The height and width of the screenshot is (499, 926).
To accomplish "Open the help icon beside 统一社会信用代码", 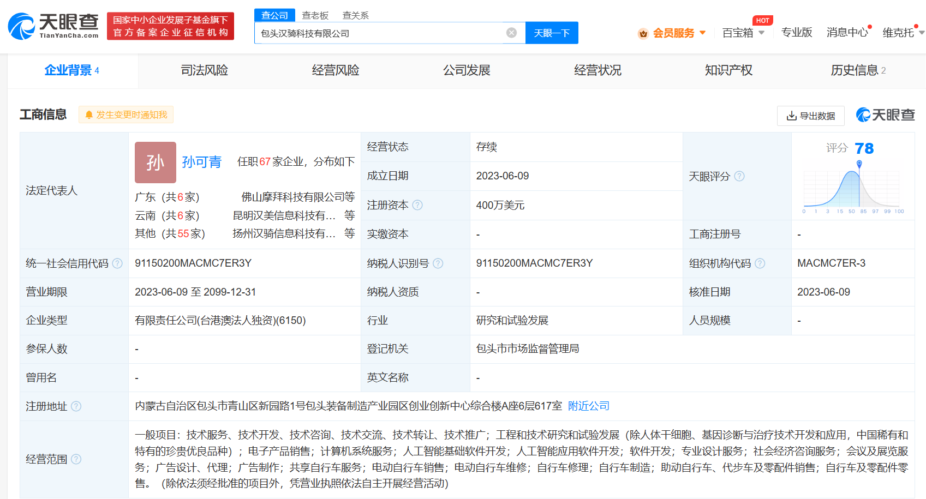I will coord(117,263).
